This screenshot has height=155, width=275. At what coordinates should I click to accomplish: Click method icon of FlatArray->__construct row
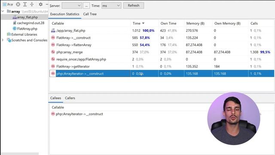pos(53,37)
